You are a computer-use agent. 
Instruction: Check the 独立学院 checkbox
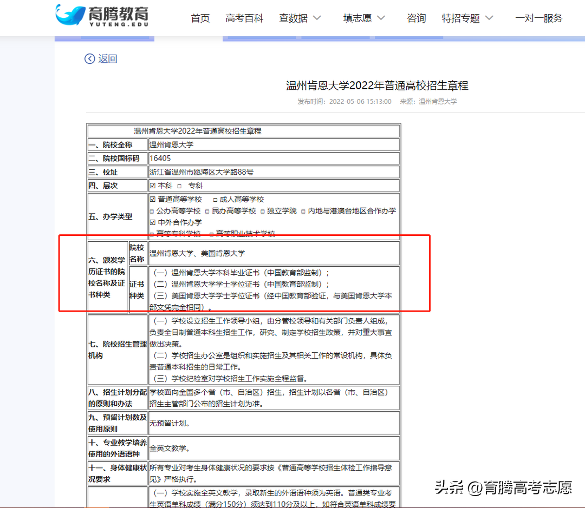point(262,211)
